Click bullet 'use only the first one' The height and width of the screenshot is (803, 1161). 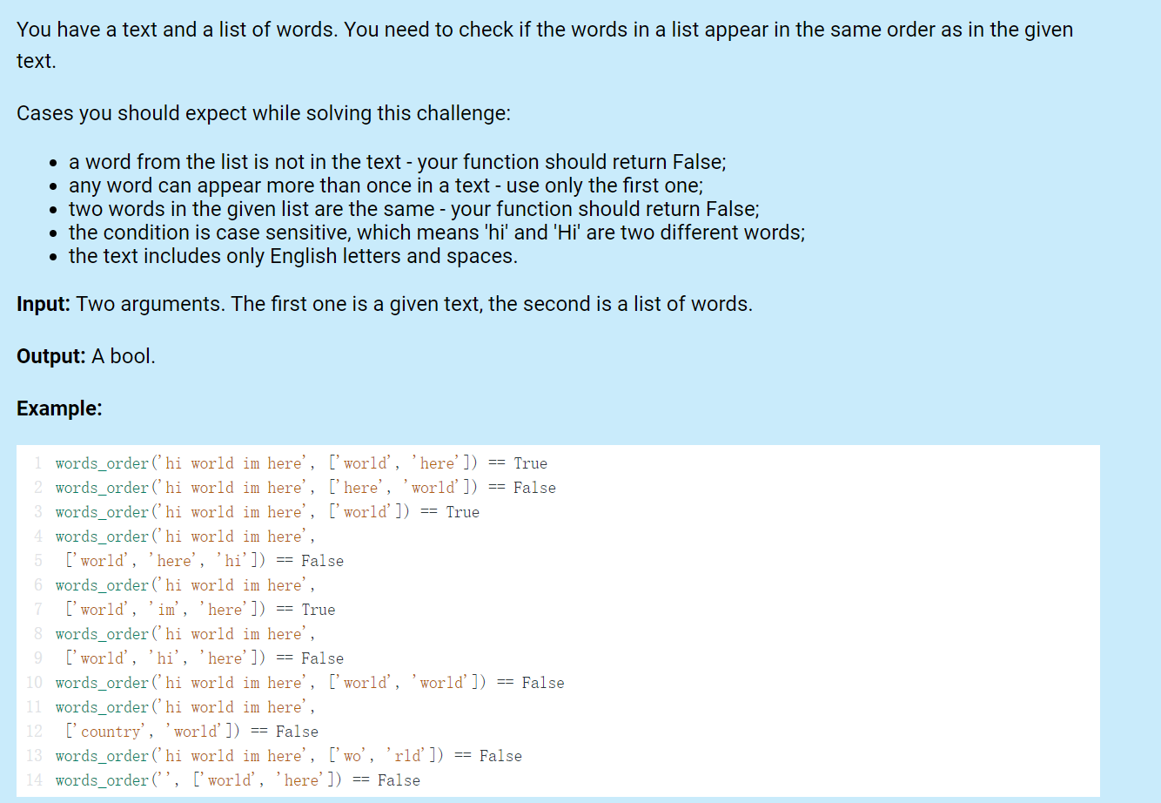(386, 186)
